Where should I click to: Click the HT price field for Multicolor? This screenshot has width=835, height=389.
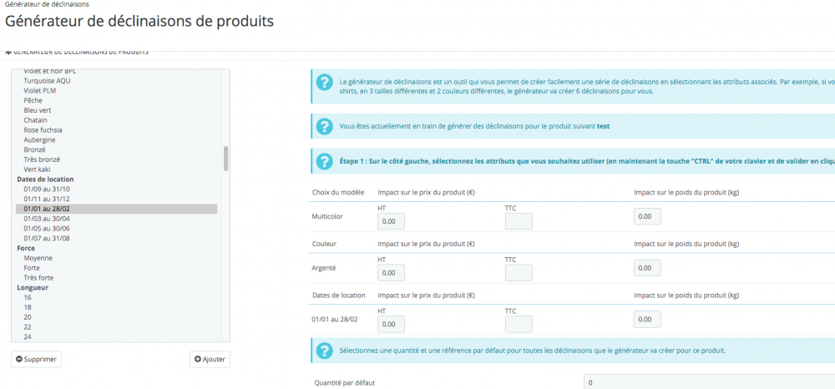point(392,221)
